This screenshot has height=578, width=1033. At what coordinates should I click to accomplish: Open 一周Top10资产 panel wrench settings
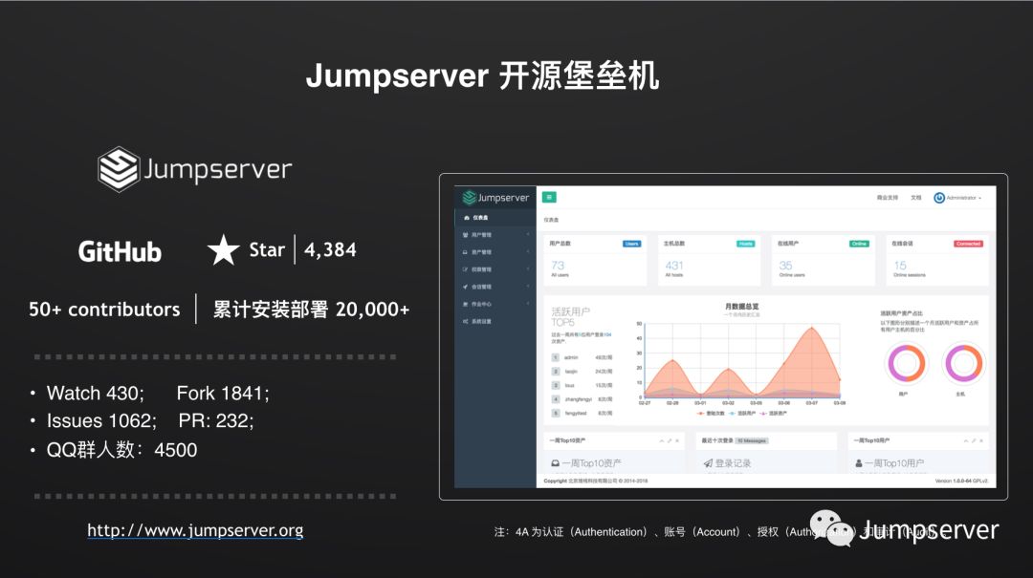point(670,440)
